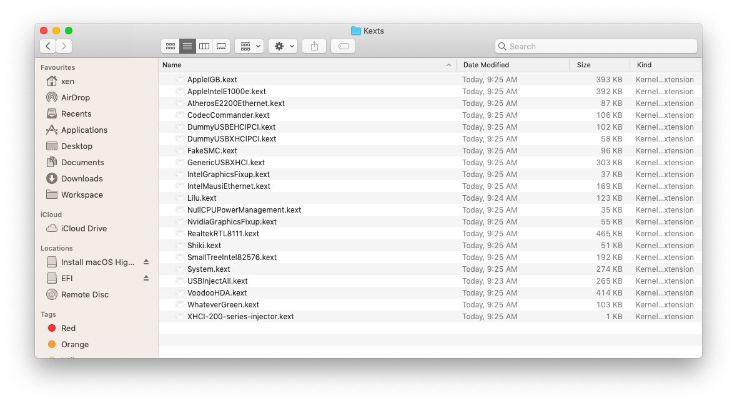Screen dimensions: 737x404
Task: Switch to gallery view
Action: [x=221, y=46]
